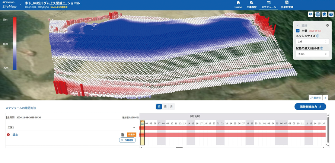Viewport: 335px width, 163px height.
Task: Click back arrow left of project title
Action: tap(21, 5)
